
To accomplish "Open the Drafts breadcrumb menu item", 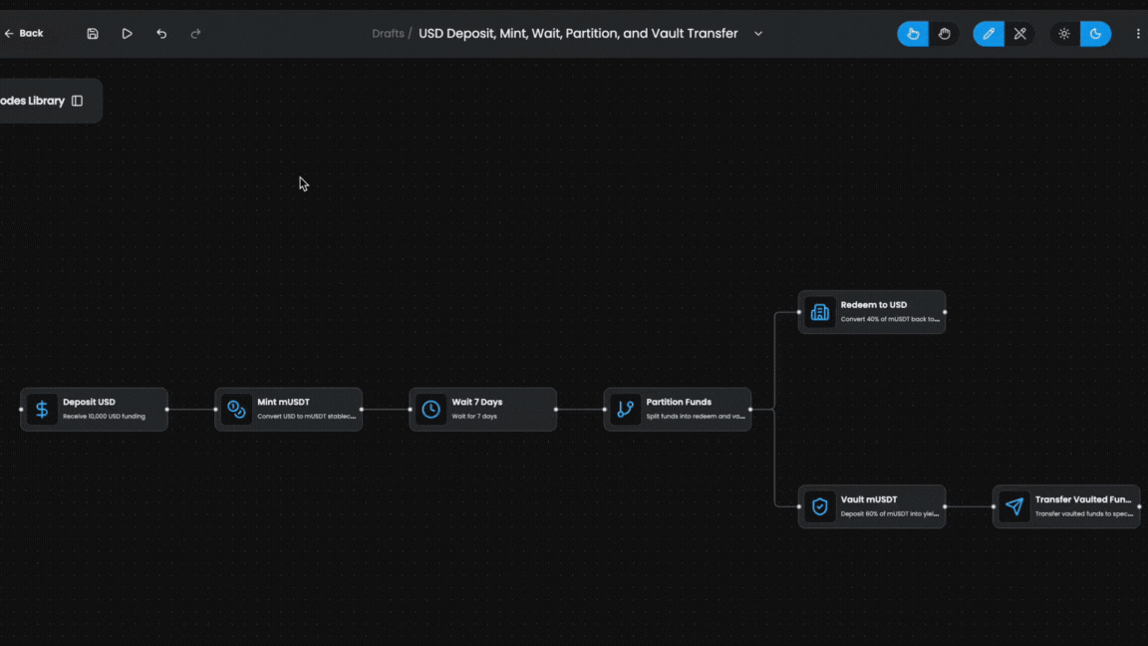I will [x=388, y=33].
